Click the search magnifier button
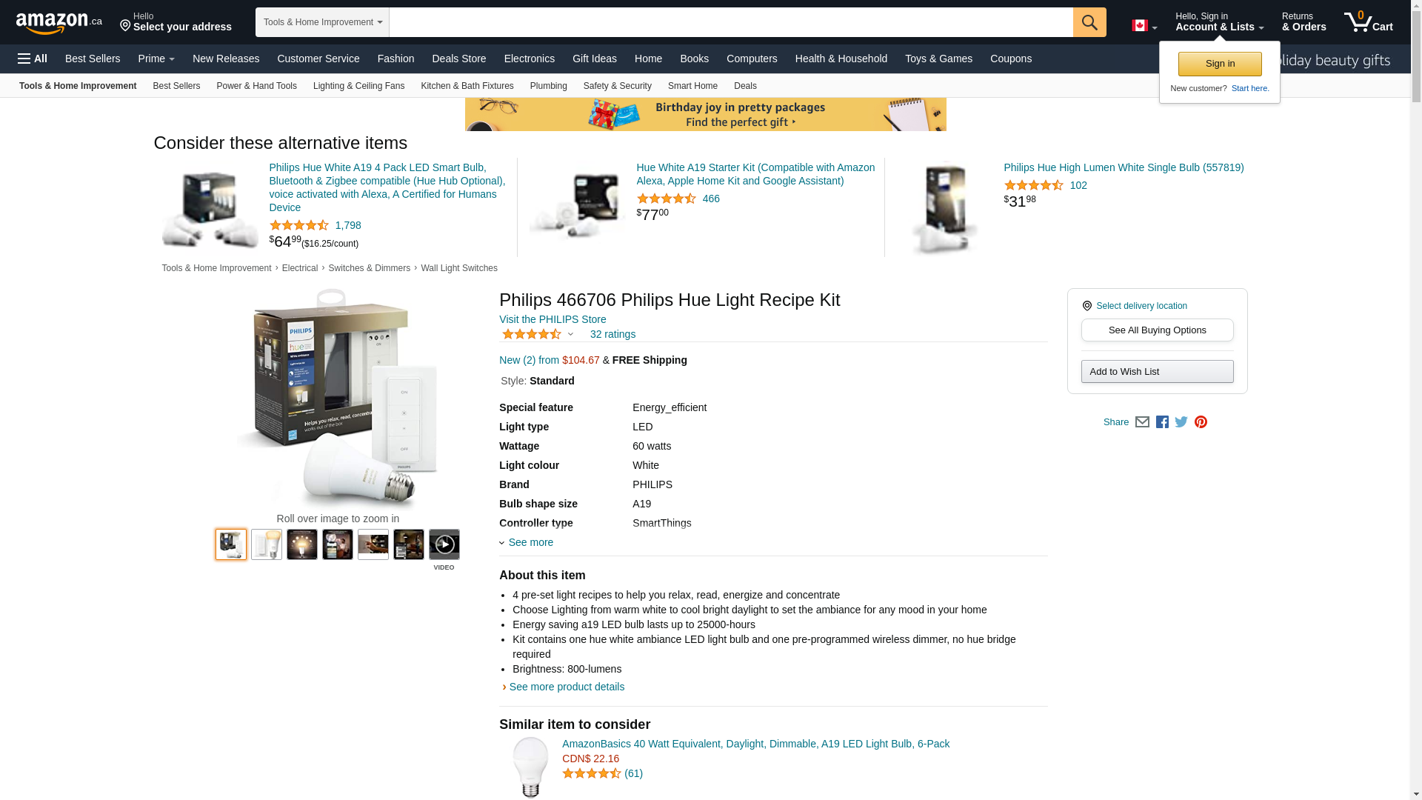 point(1089,22)
